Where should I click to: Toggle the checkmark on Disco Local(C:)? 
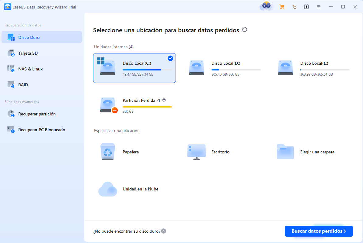[x=170, y=58]
